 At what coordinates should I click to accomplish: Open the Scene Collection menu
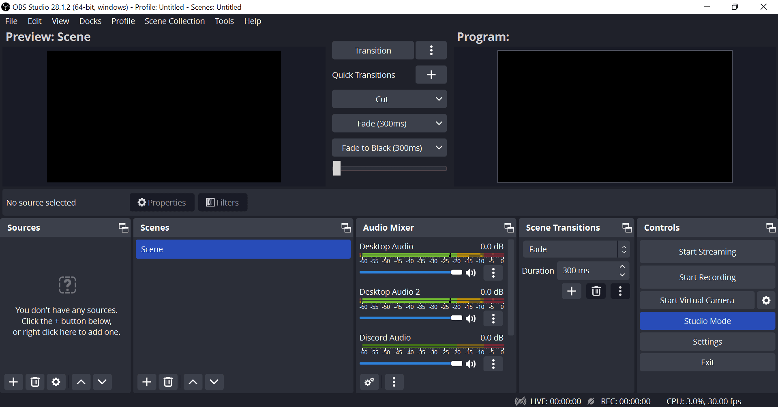coord(174,21)
